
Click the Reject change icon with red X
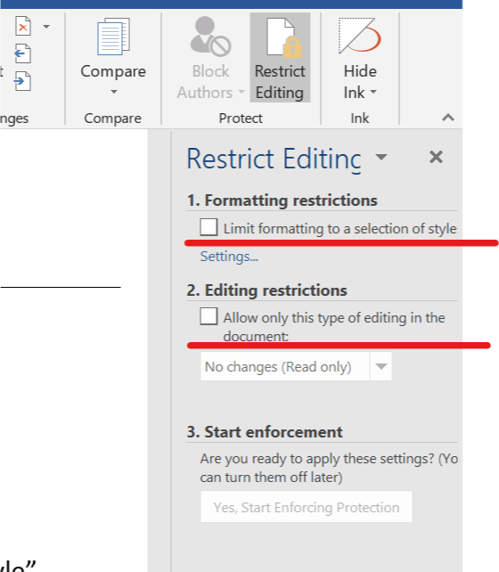tap(23, 26)
